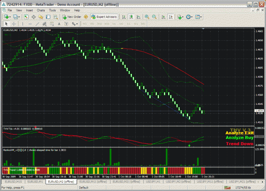Launch MetaEditor with the yellow diamond icon
266x191 pixels.
point(86,17)
